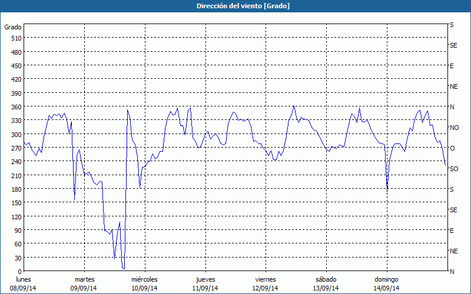
Task: Click the date 10/09/14 on the x-axis
Action: point(144,288)
